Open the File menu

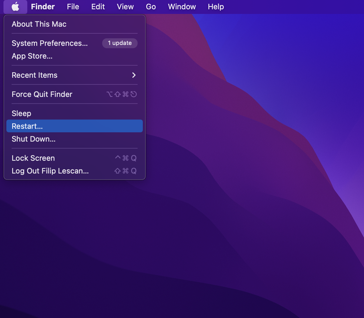(x=73, y=7)
